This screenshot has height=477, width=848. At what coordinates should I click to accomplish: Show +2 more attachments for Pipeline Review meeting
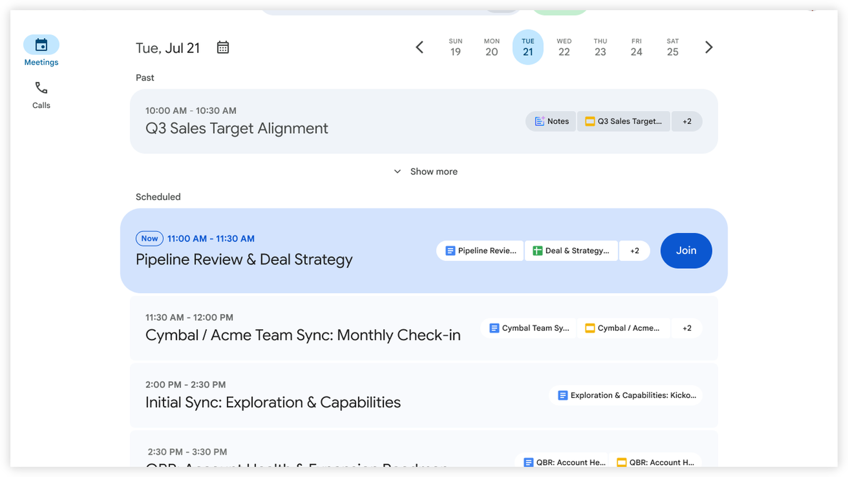634,251
